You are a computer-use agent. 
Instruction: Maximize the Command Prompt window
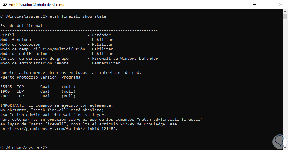267,5
